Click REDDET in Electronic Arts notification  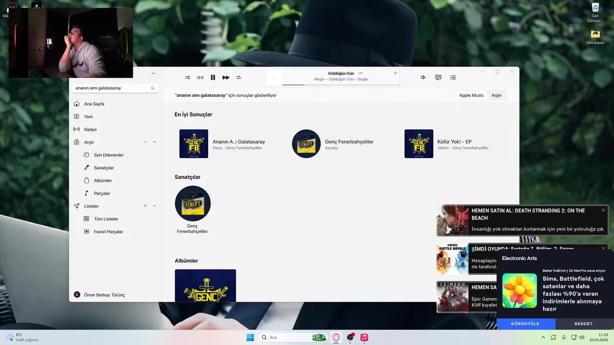(584, 324)
